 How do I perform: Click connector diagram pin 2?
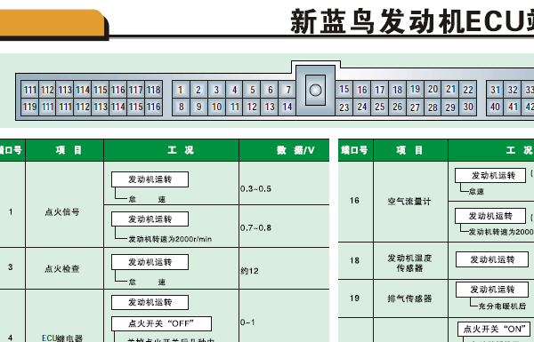198,90
